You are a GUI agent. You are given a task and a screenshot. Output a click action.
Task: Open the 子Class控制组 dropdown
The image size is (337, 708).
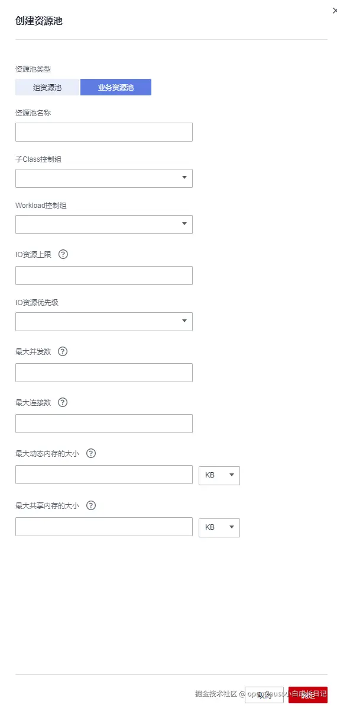104,178
